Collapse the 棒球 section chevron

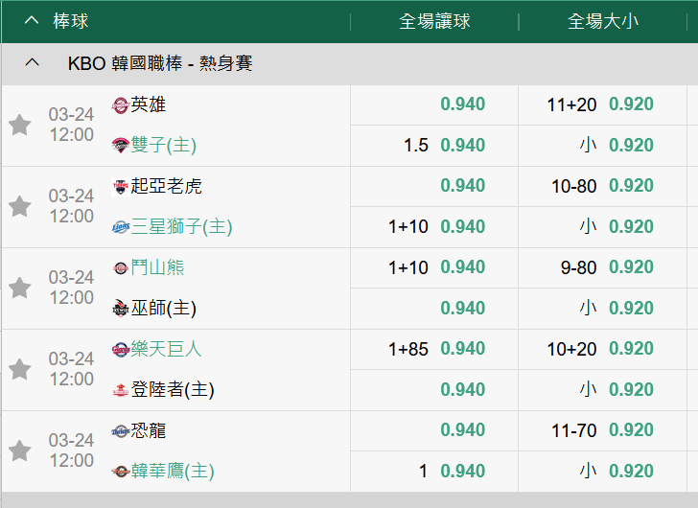(32, 20)
